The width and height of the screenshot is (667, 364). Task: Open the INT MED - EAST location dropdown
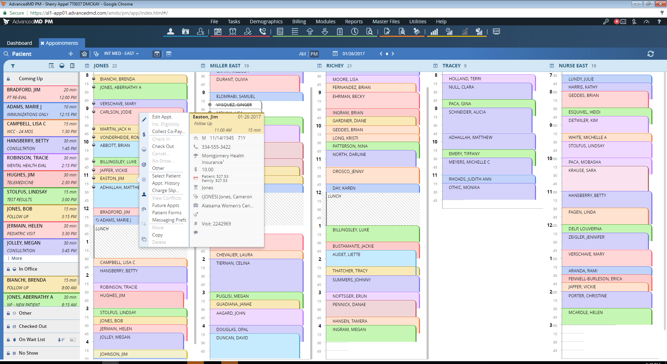pos(121,53)
